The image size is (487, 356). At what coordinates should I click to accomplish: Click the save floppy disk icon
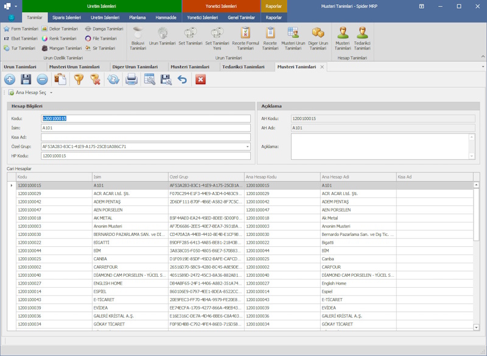(26, 80)
